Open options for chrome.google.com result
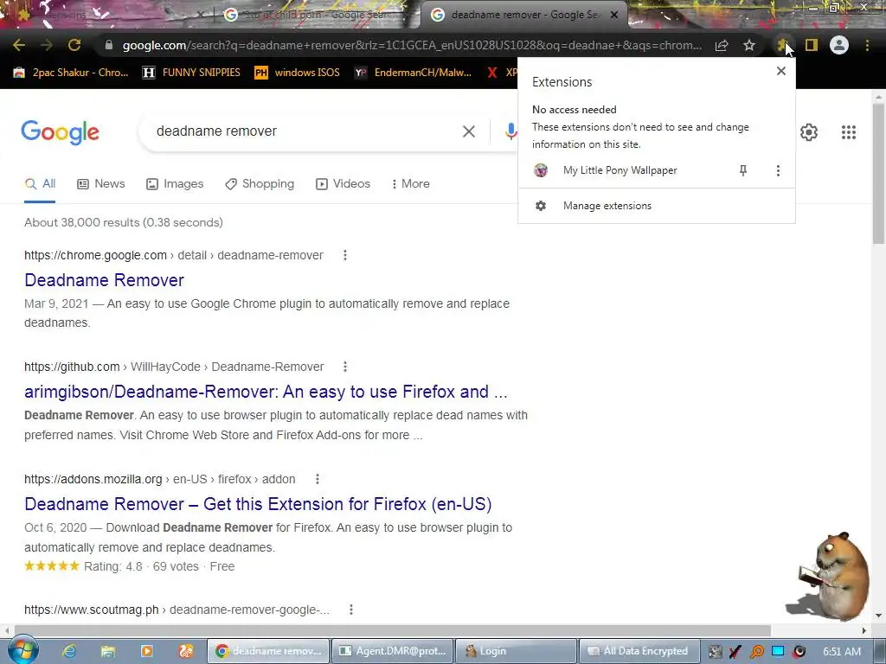 pos(344,255)
